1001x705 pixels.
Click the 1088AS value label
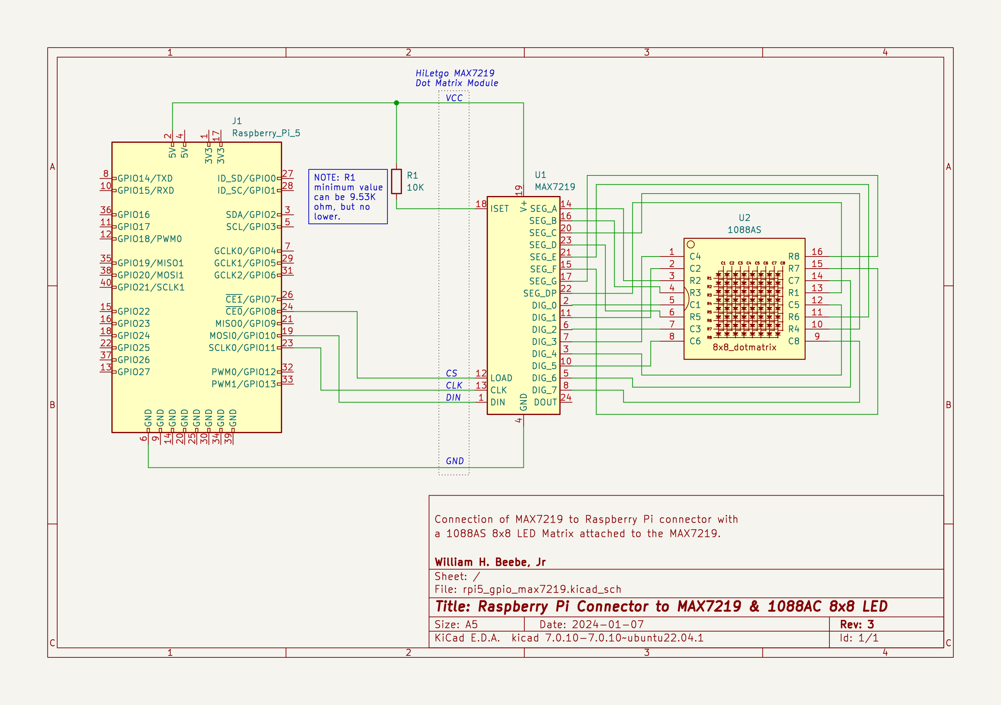point(744,229)
